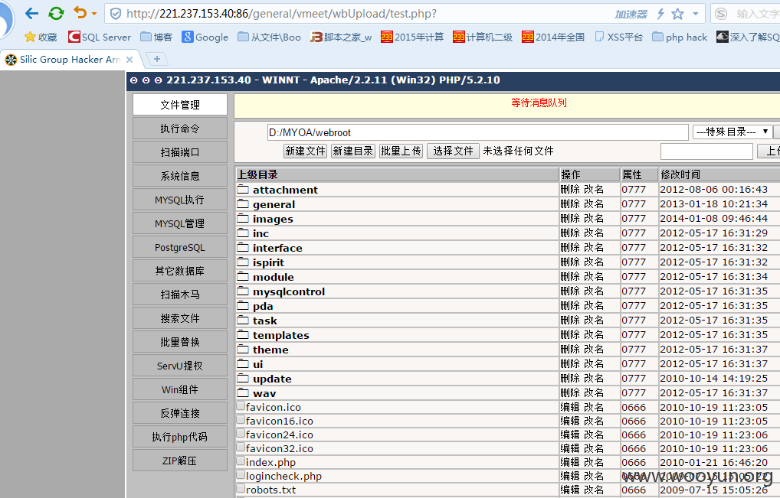The image size is (780, 498).
Task: Click the 新建目录 button
Action: click(x=352, y=151)
